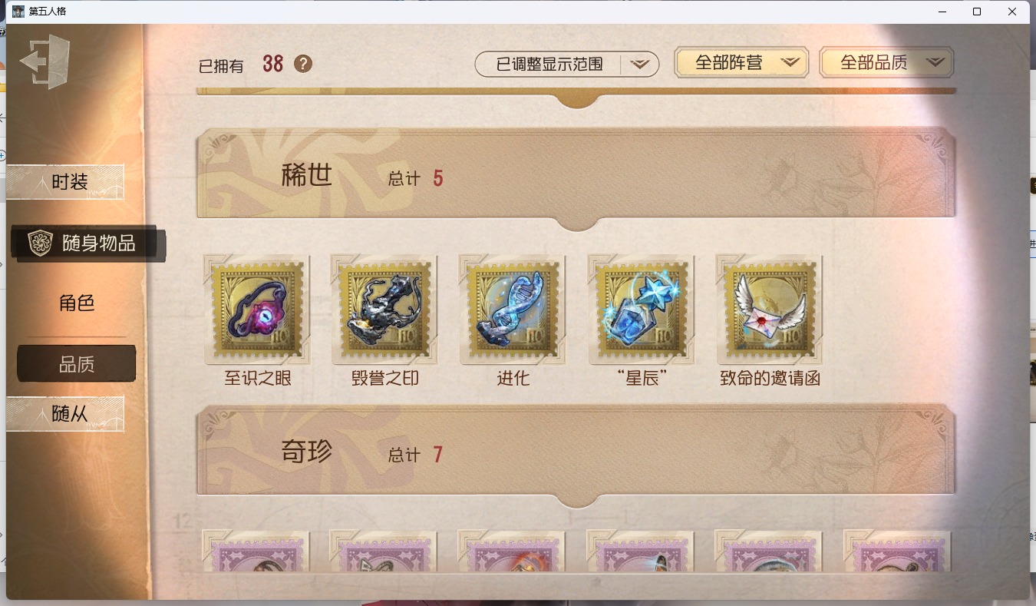Screen dimensions: 1036x606
Task: Select the 毁誉之印 accessory stamp
Action: tap(385, 310)
